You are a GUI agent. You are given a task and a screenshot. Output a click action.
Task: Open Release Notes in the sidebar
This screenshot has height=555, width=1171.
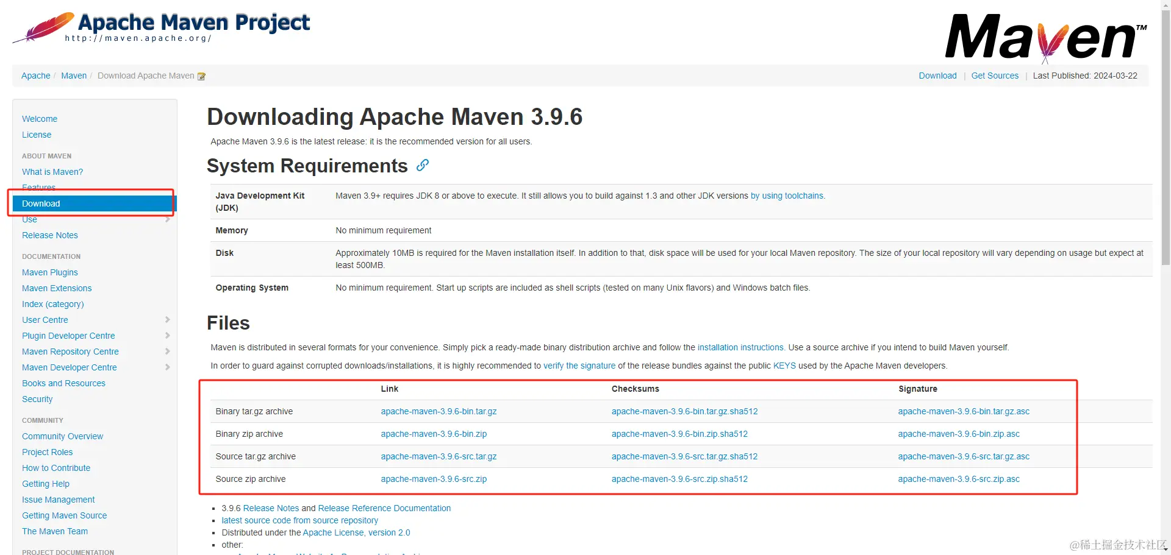[x=49, y=235]
